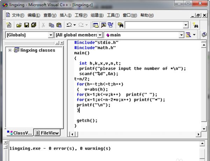Open the 文件(F) menu
210x161 pixels.
click(18, 15)
